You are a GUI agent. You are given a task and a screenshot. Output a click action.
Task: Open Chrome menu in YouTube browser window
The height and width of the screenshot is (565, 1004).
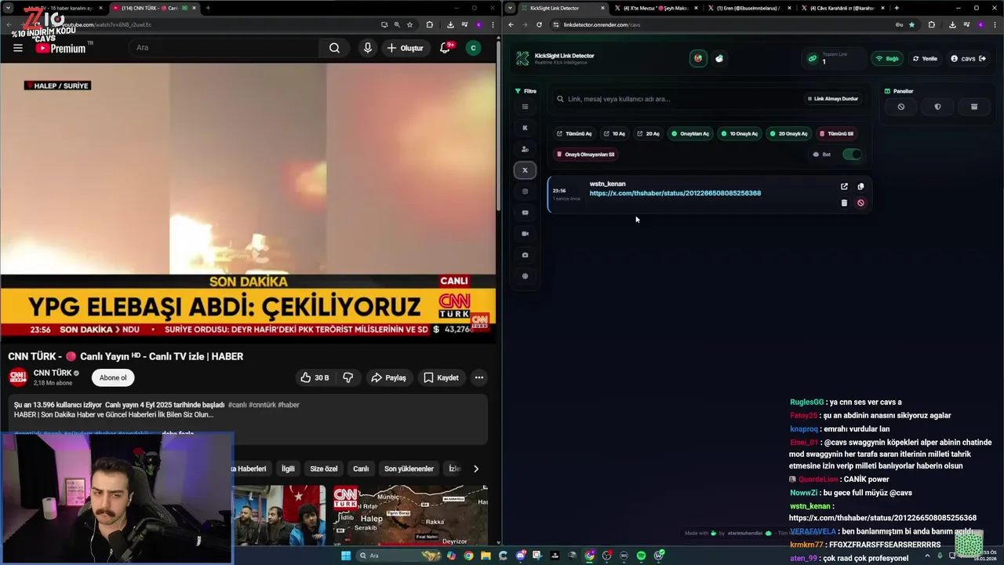[494, 24]
